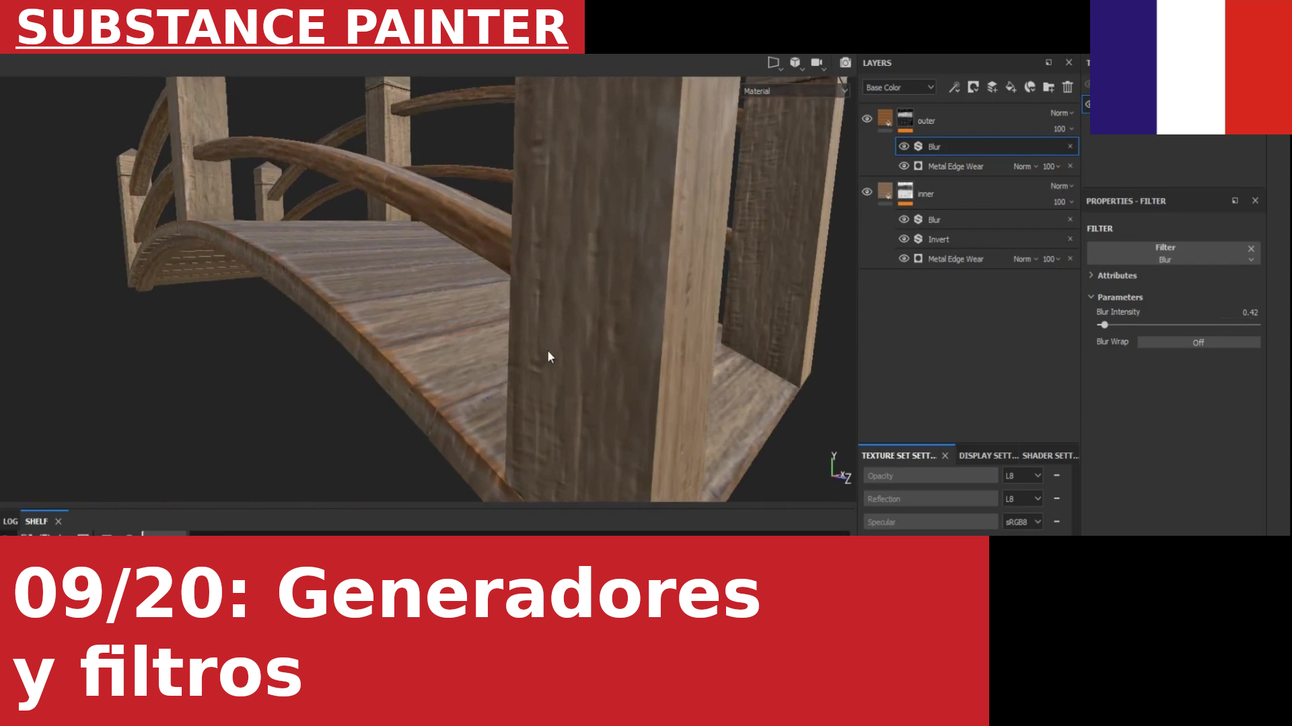Toggle visibility of inner layer Blur filter
The height and width of the screenshot is (726, 1292).
904,219
